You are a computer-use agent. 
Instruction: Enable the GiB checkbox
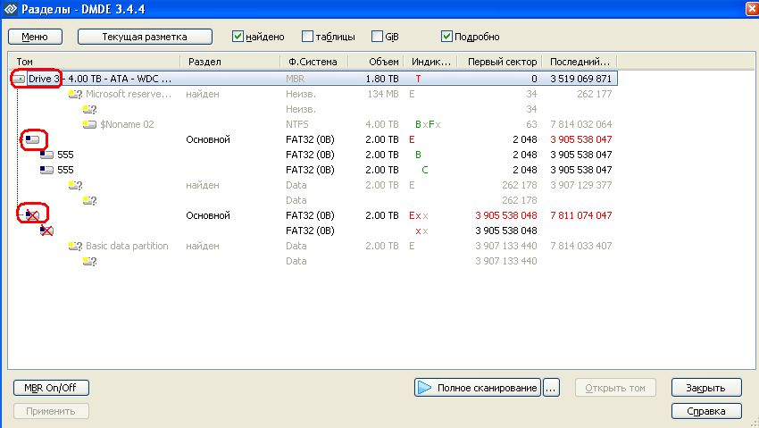[x=377, y=37]
